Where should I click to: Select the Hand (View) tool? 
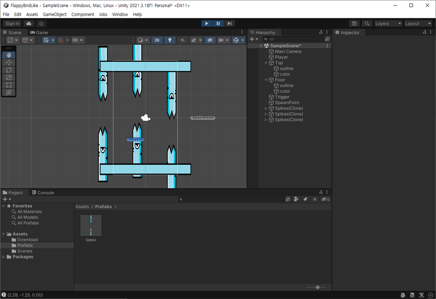9,55
